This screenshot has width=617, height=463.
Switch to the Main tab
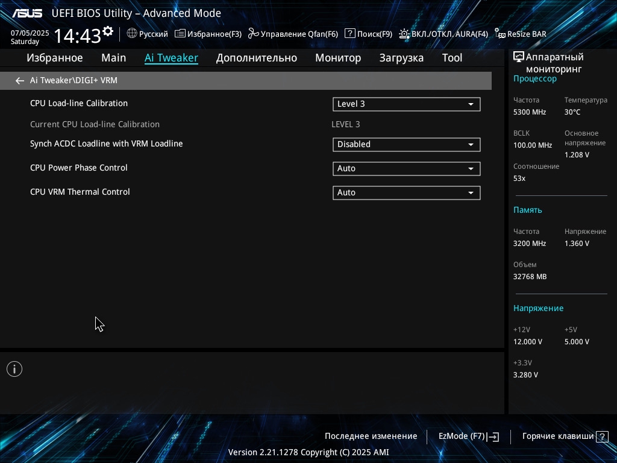pos(114,58)
